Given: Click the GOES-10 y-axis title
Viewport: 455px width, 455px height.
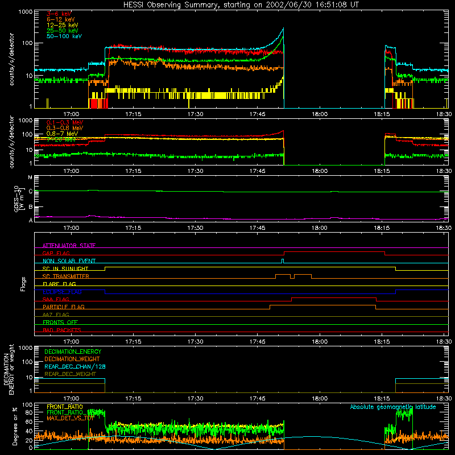Looking at the screenshot, I should 18,198.
